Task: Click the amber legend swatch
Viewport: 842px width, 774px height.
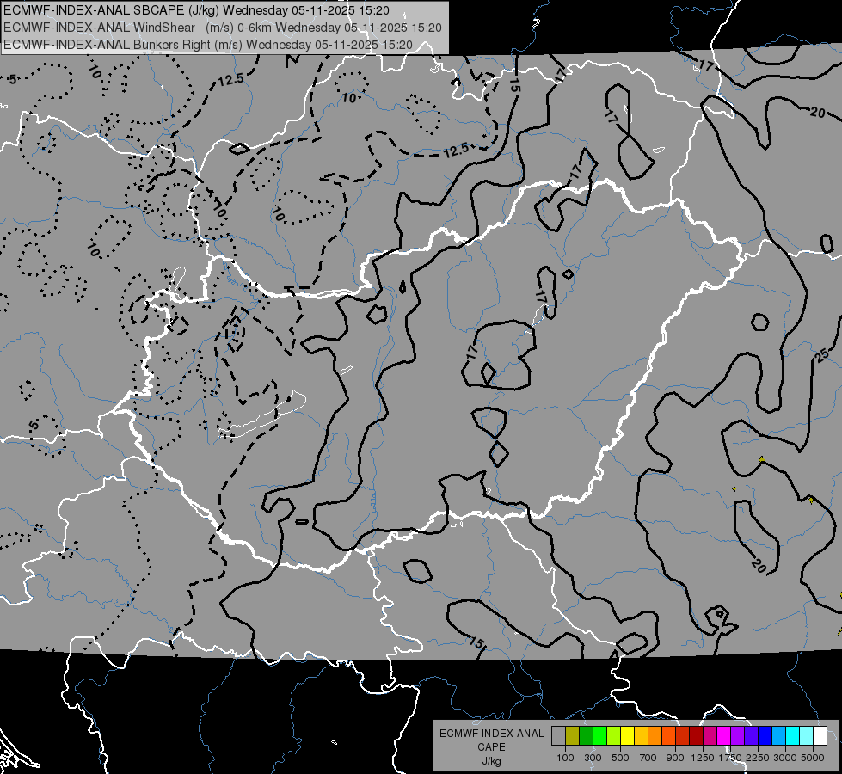Action: [641, 736]
